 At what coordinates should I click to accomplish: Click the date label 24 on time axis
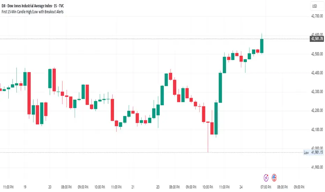tap(241, 187)
